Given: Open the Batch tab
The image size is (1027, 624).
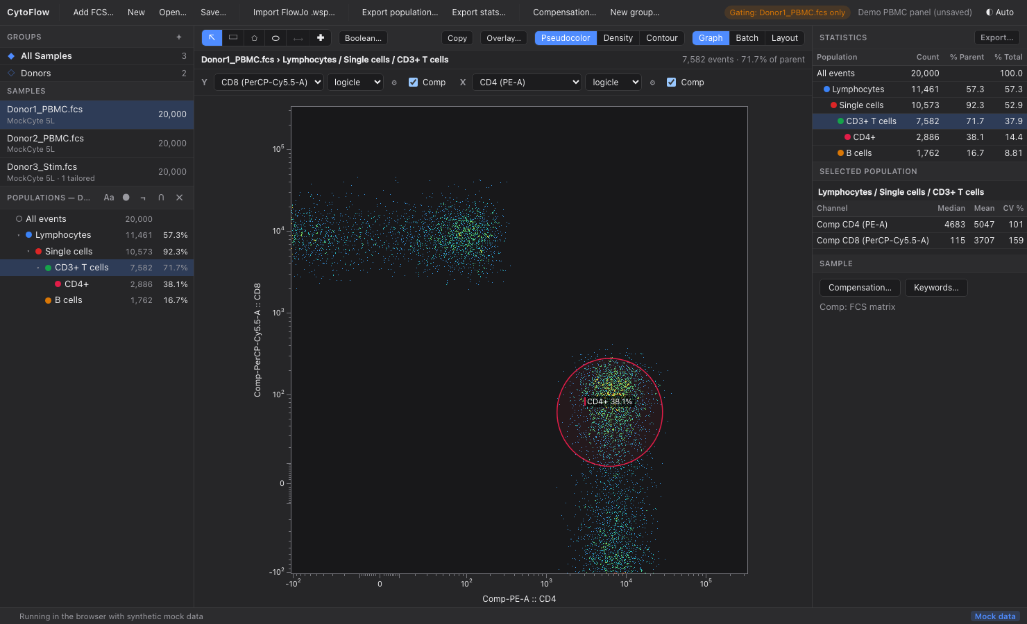Looking at the screenshot, I should tap(747, 38).
